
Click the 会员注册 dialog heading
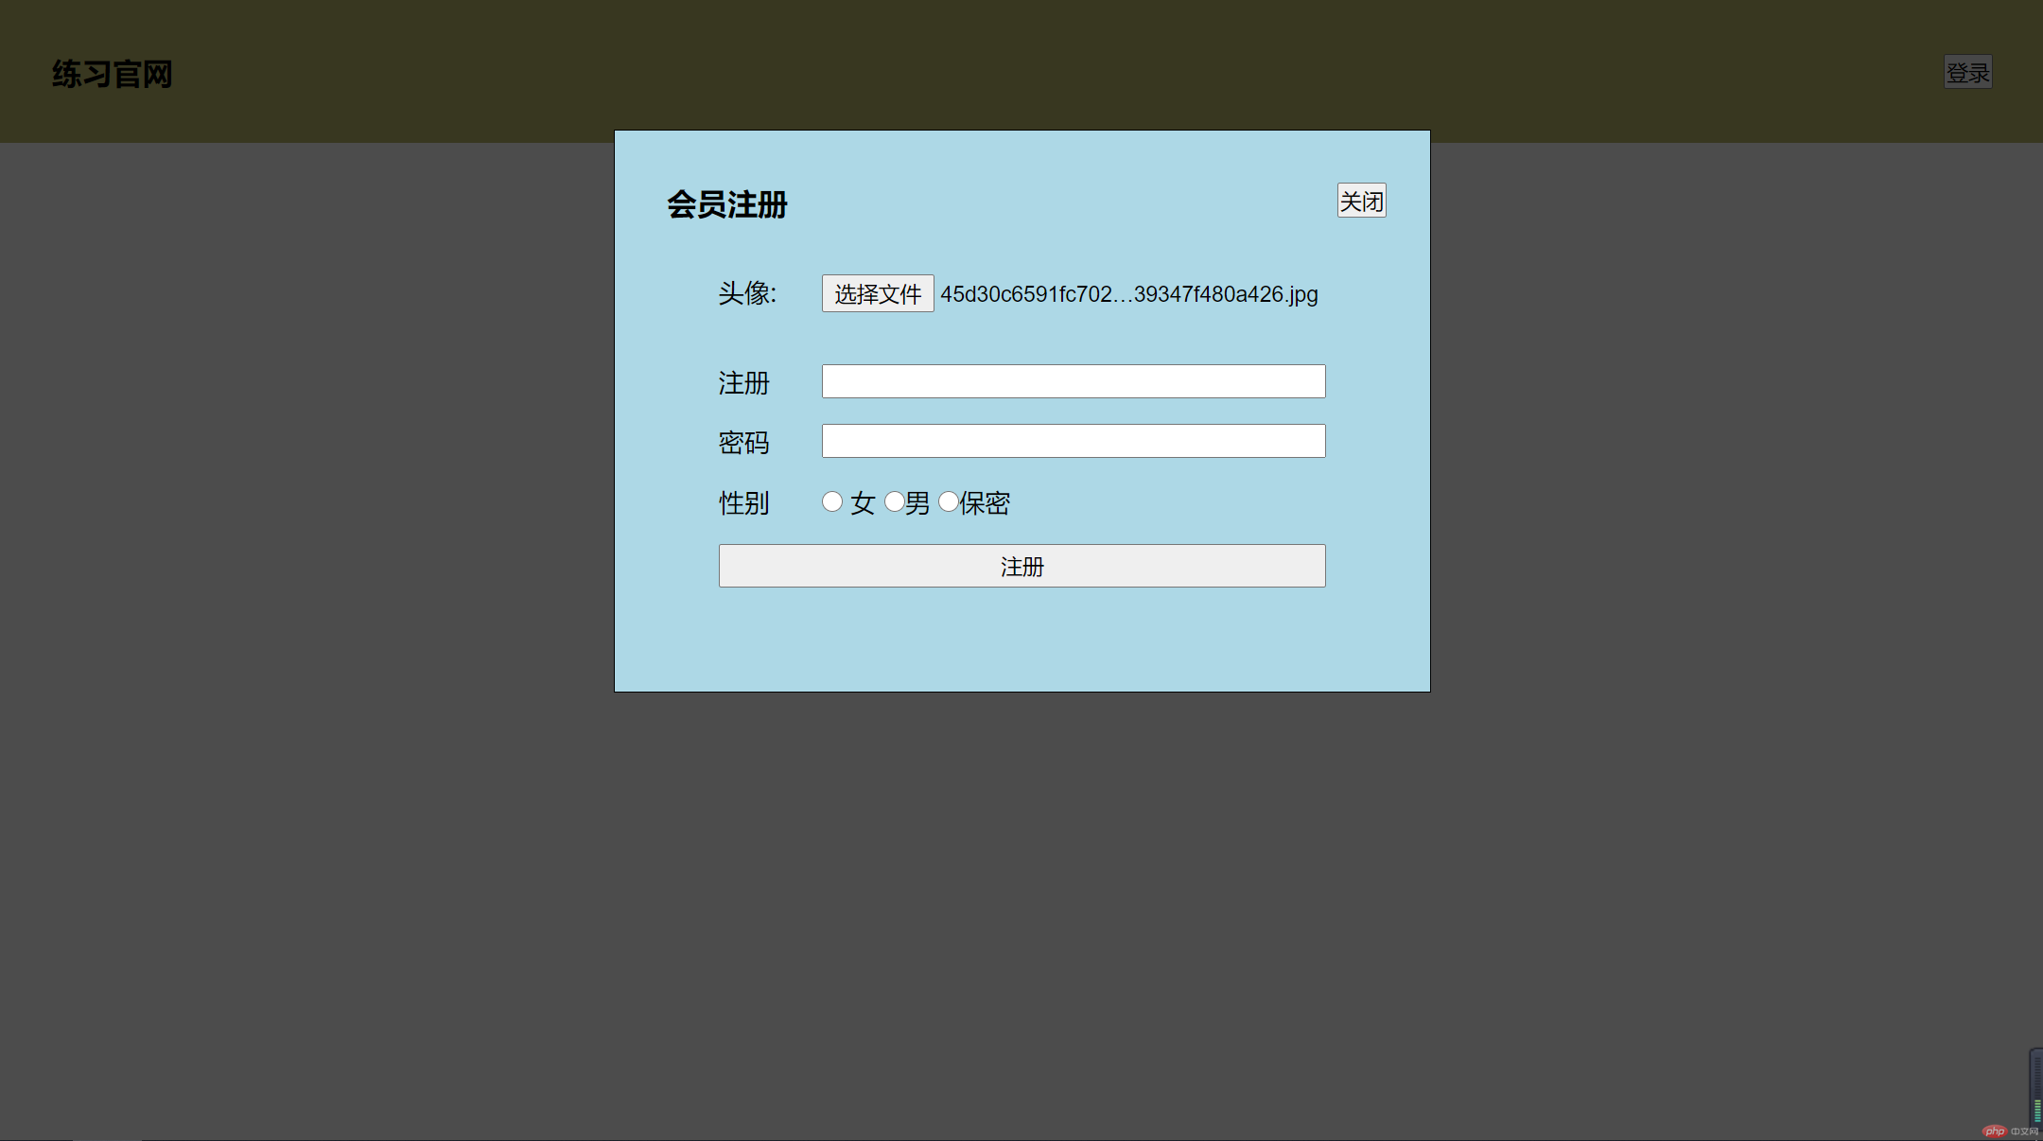pyautogui.click(x=726, y=204)
